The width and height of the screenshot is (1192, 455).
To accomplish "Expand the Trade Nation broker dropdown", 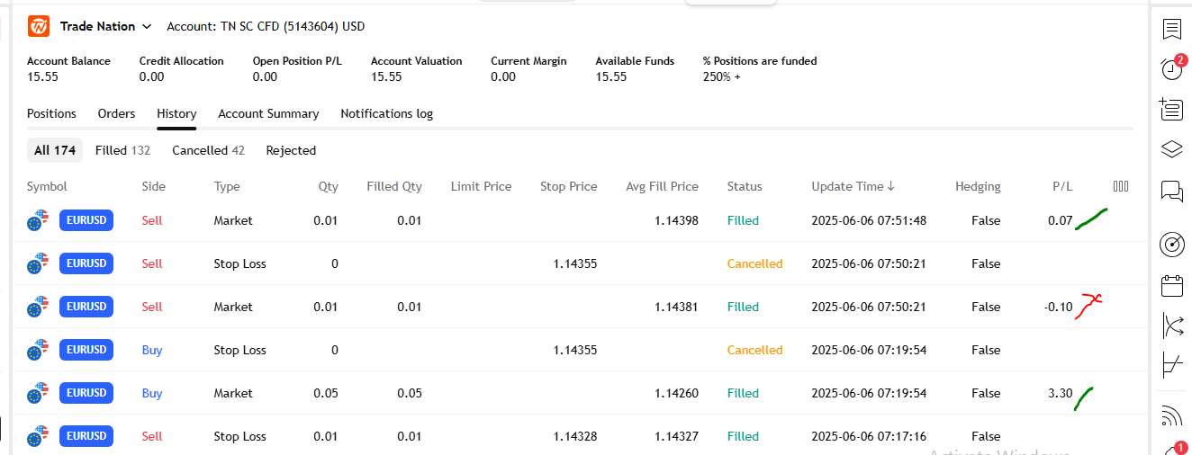I will tap(147, 27).
